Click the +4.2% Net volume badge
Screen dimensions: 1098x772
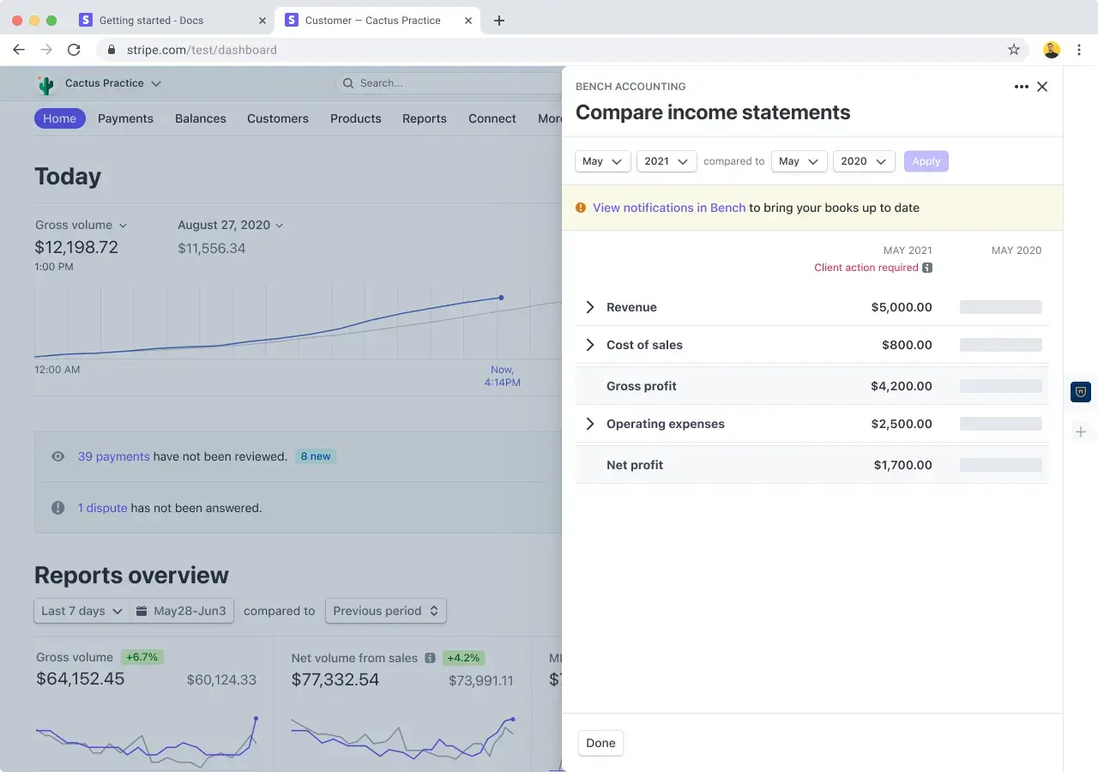click(464, 658)
